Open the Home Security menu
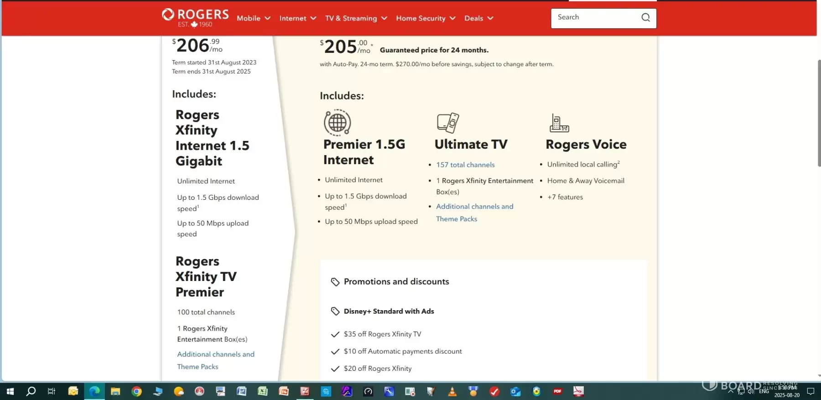This screenshot has width=821, height=400. tap(425, 18)
